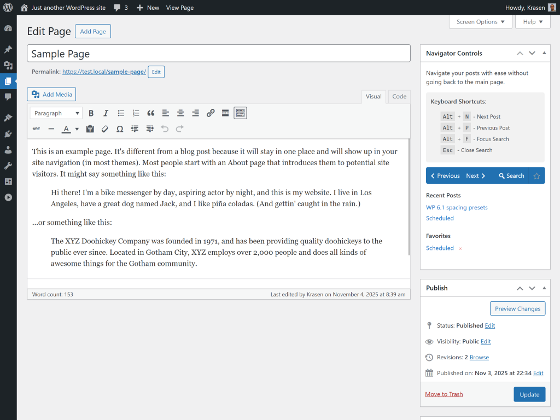The height and width of the screenshot is (420, 560).
Task: Click the Sample Page title field
Action: click(x=219, y=54)
